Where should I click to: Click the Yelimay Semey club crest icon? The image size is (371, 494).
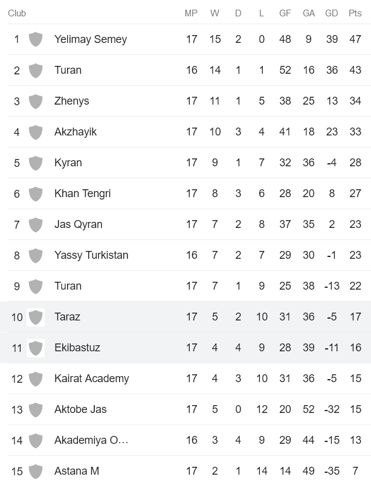coord(36,39)
